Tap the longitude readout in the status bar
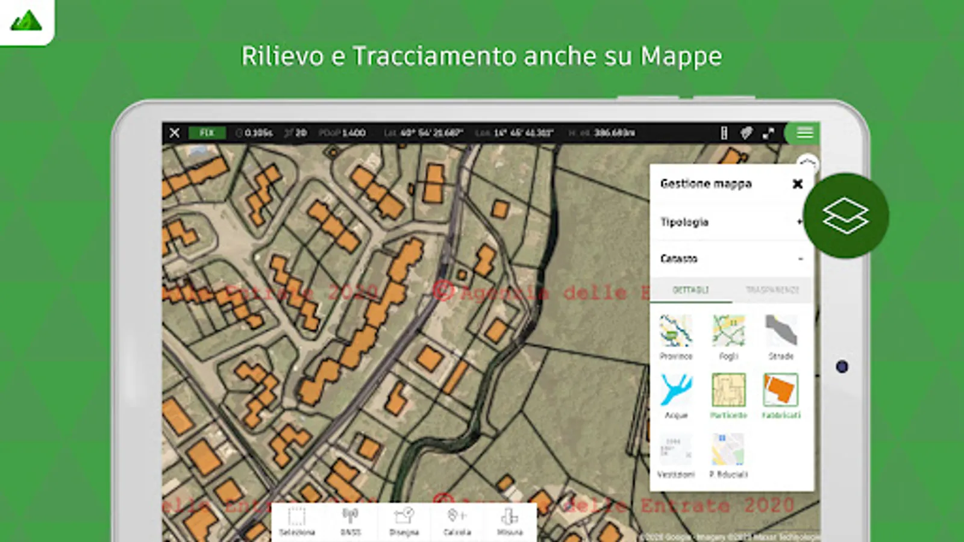964x542 pixels. coord(515,133)
